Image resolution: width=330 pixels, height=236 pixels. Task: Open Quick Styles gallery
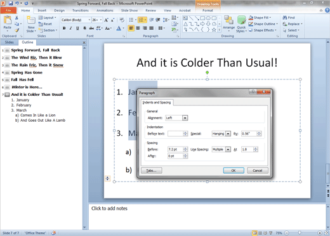click(241, 24)
